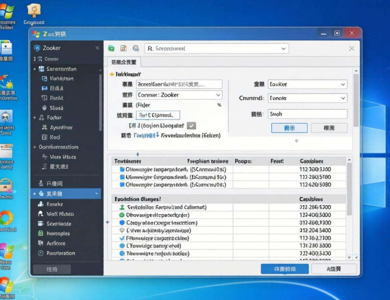Click the blue flag icon sidebar item
The height and width of the screenshot is (300, 390).
pos(44,88)
